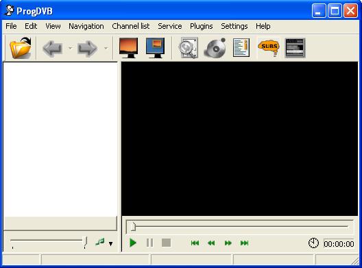Skip to next track

click(x=244, y=243)
